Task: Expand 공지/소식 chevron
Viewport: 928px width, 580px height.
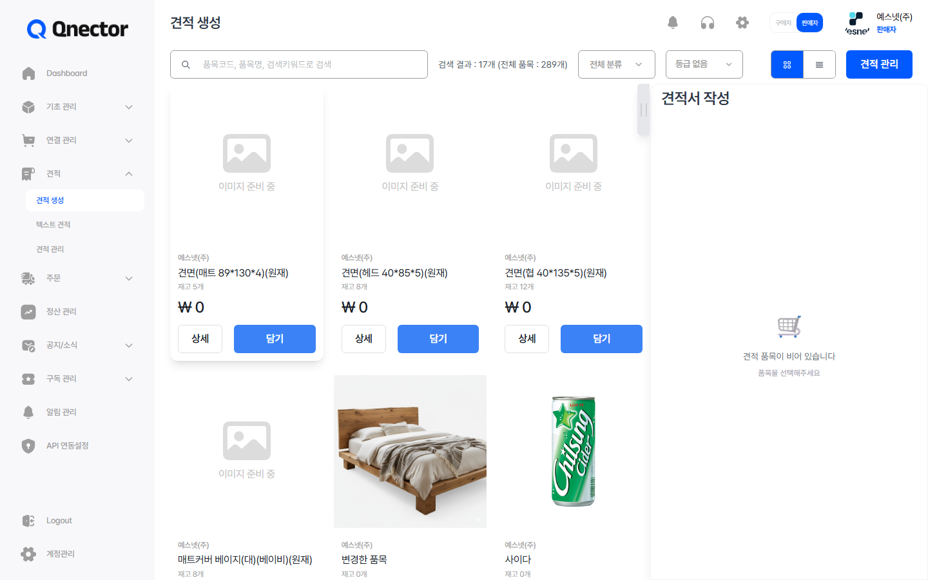Action: coord(129,345)
